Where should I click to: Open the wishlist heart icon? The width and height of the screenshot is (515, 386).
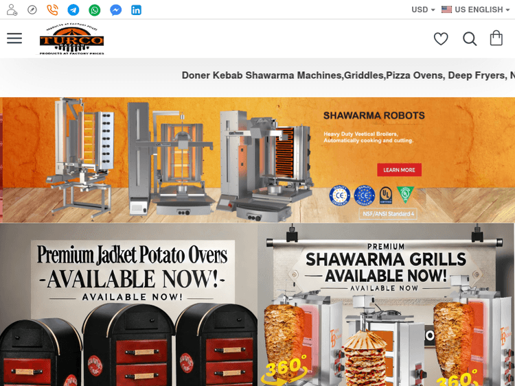point(441,38)
